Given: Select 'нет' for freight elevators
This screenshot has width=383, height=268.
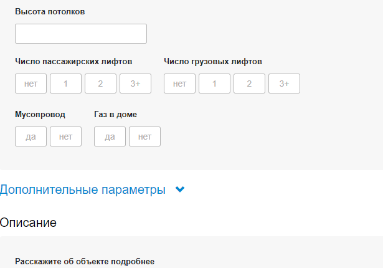Looking at the screenshot, I should pos(179,84).
